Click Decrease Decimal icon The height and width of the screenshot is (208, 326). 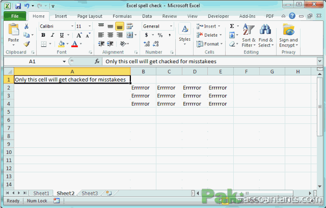(156, 44)
